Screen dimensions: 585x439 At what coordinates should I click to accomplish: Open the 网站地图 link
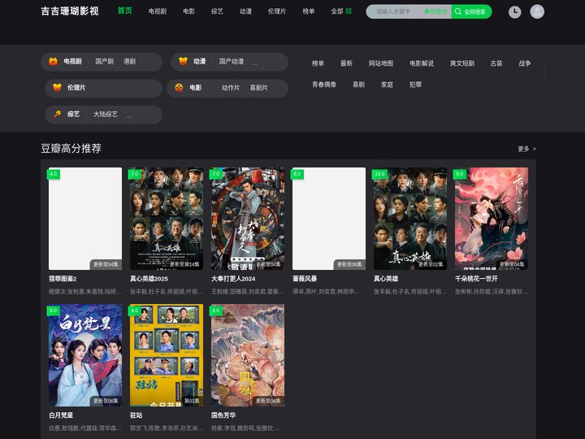point(381,63)
